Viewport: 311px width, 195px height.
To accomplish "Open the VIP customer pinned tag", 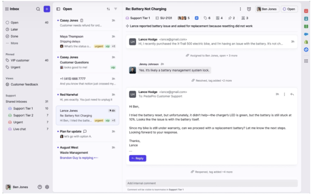I will 27,60.
